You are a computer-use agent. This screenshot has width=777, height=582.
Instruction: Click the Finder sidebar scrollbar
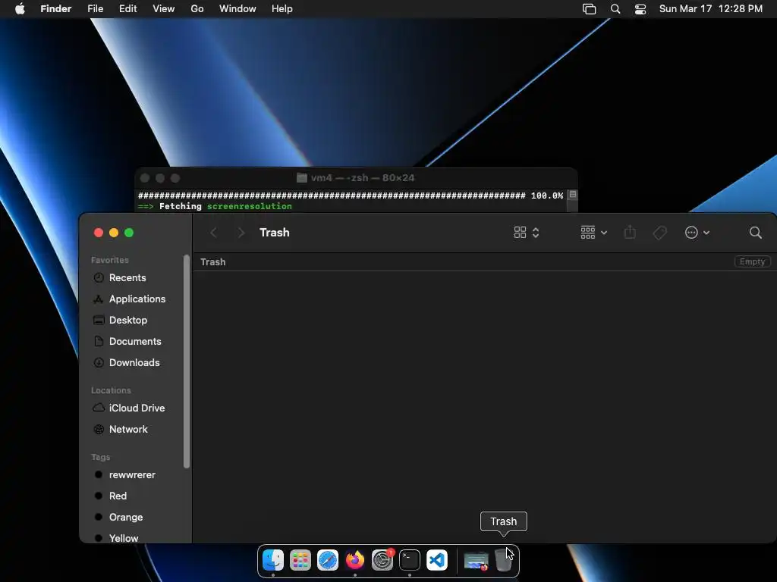pos(187,361)
